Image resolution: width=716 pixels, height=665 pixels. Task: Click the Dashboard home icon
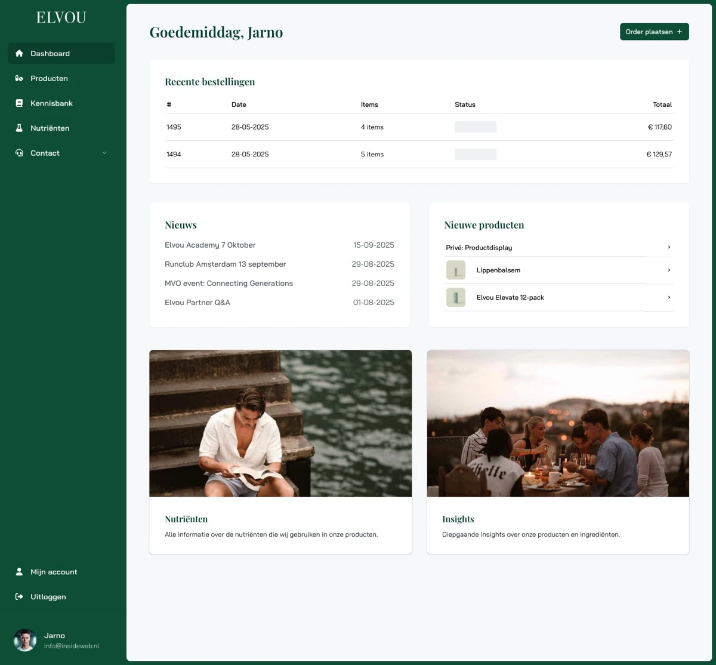coord(19,54)
